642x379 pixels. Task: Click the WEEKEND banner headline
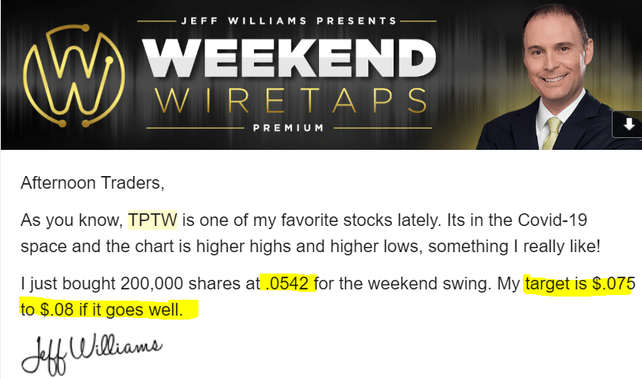click(289, 58)
